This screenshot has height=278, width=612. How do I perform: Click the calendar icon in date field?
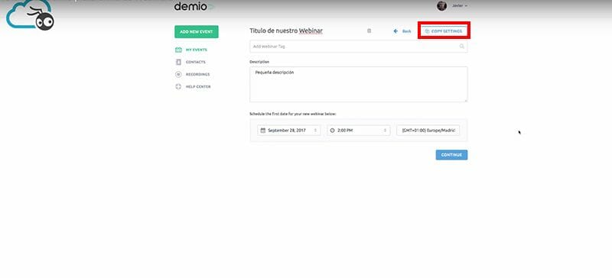263,131
